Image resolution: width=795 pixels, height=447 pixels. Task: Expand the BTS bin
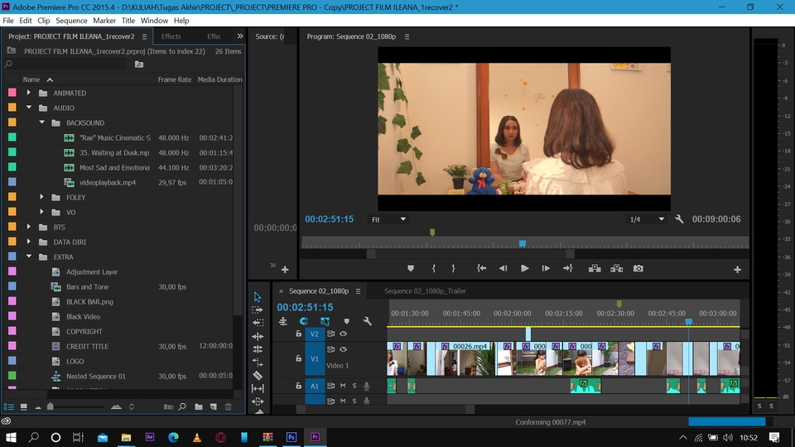(x=29, y=227)
